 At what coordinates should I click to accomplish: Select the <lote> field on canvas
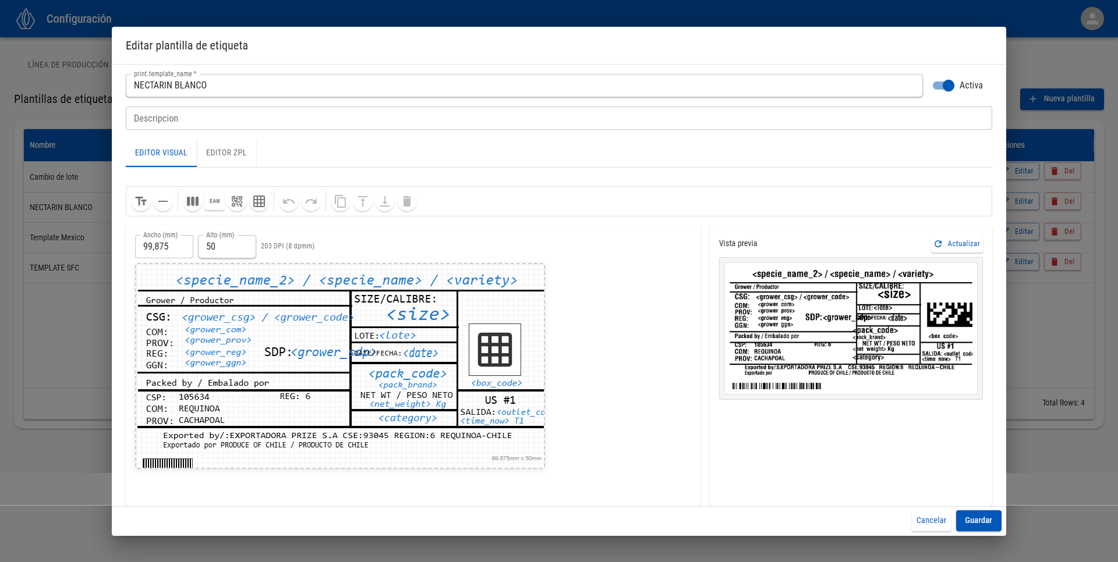pyautogui.click(x=398, y=336)
